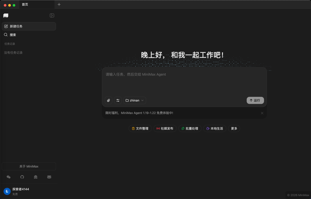Open the email contact icon
Screen dimensions: 311x199
(x=49, y=177)
